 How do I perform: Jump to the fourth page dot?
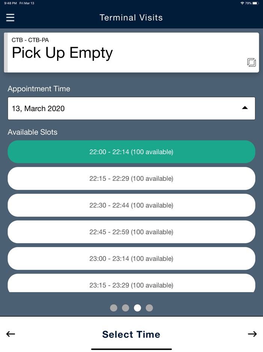149,308
